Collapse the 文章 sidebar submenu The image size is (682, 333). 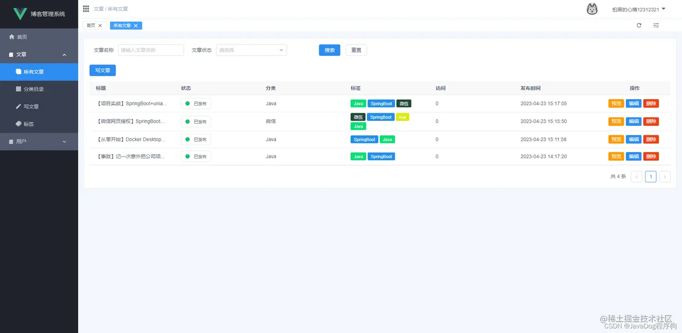tap(64, 55)
